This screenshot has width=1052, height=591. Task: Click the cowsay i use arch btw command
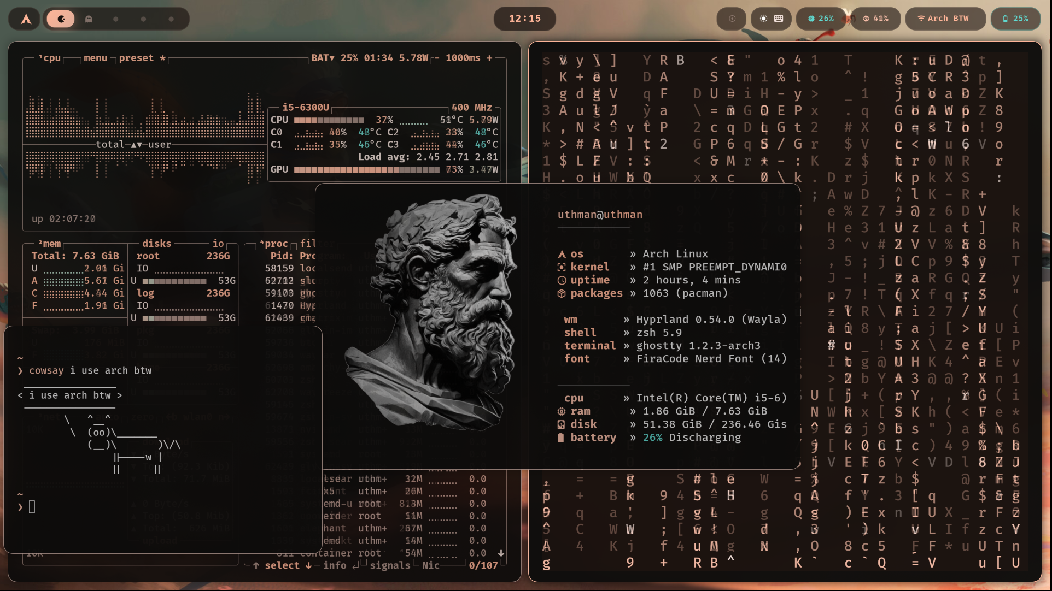pyautogui.click(x=90, y=370)
